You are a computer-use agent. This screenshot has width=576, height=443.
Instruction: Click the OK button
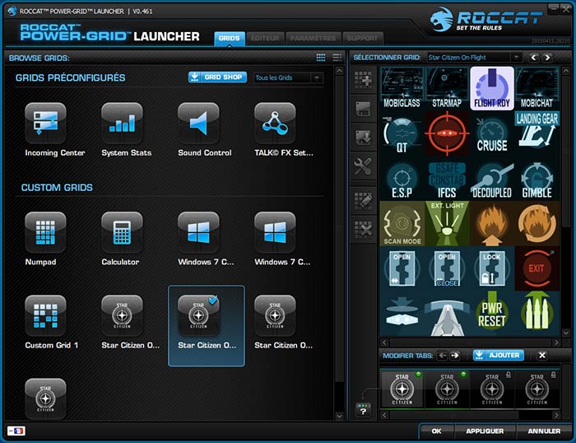436,431
